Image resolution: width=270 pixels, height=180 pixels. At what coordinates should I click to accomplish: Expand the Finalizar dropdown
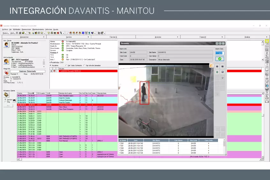[267, 37]
